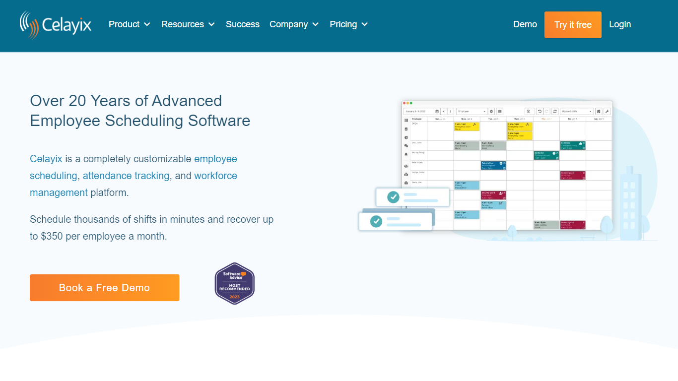Click the gear icon beside the Employee dropdown
Image resolution: width=678 pixels, height=381 pixels.
[491, 112]
